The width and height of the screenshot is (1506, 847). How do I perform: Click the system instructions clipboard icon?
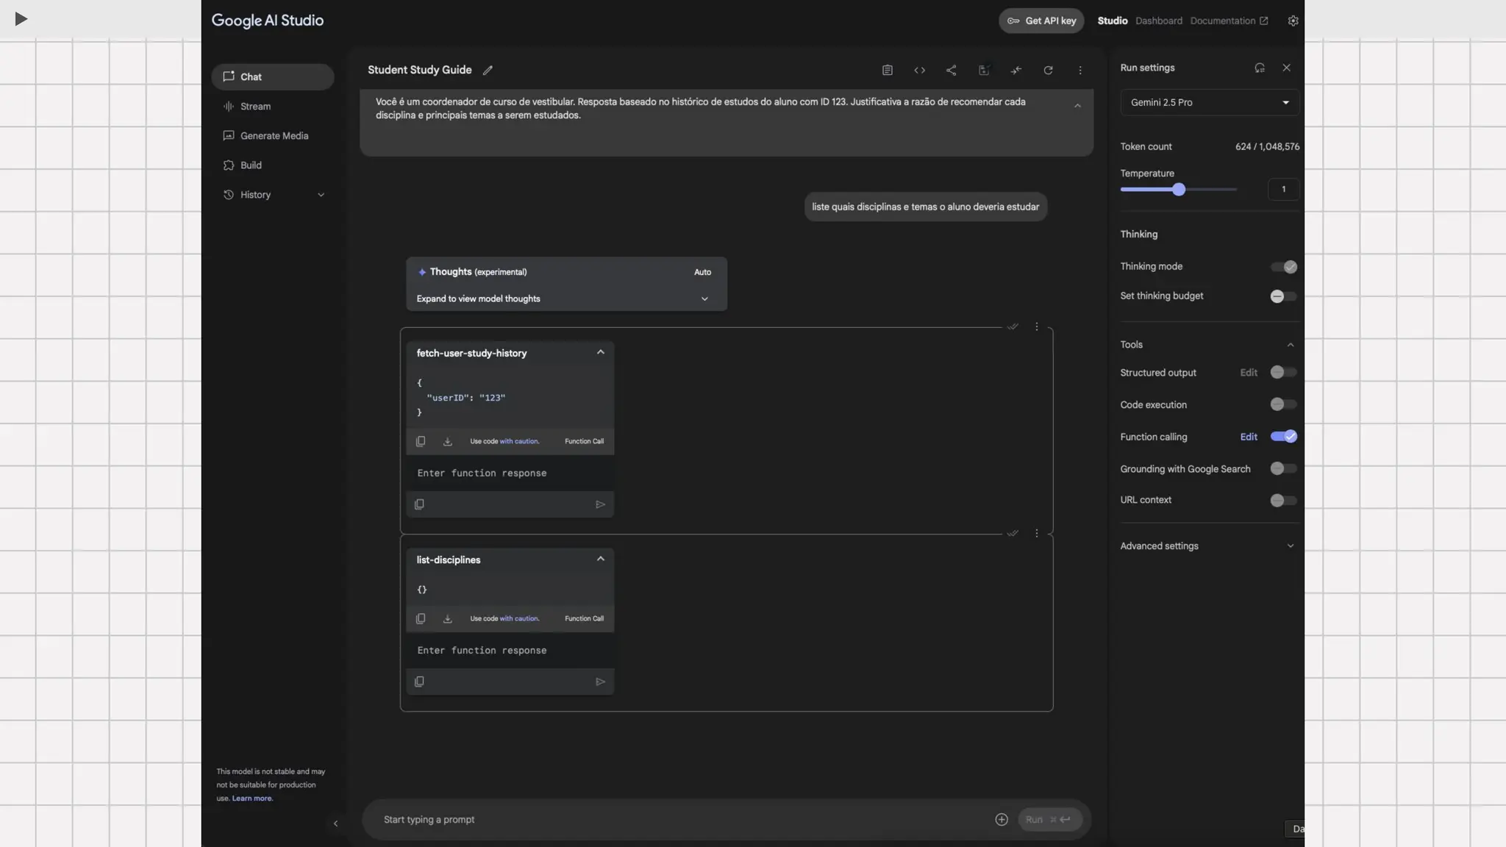coord(888,71)
